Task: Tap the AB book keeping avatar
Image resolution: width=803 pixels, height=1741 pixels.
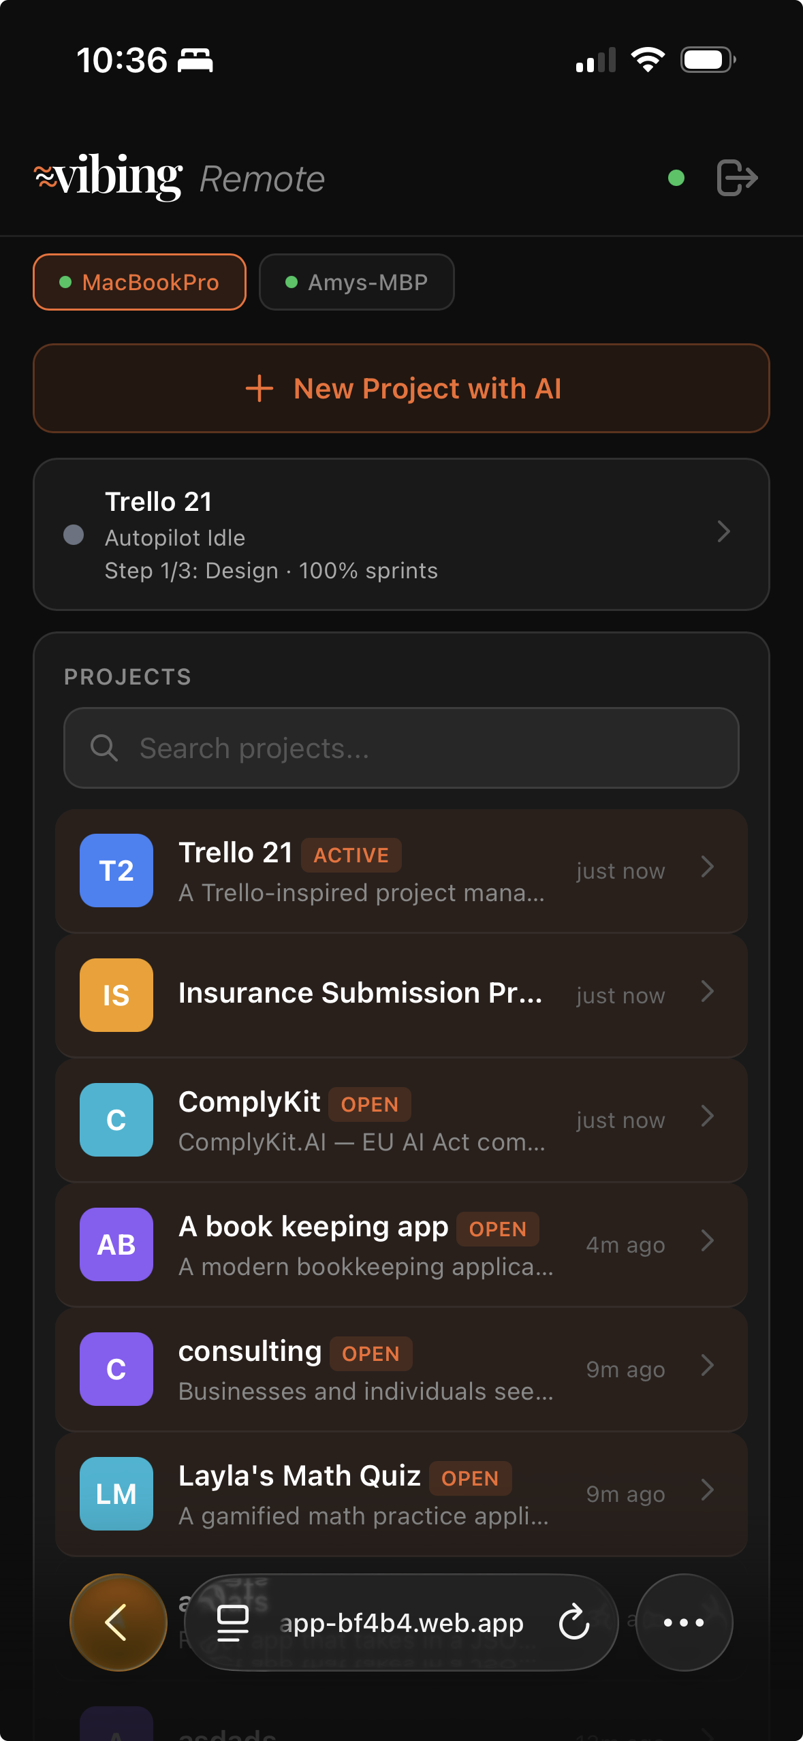Action: (x=116, y=1244)
